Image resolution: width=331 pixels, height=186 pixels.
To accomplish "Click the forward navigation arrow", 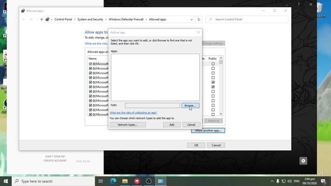I will point(31,20).
